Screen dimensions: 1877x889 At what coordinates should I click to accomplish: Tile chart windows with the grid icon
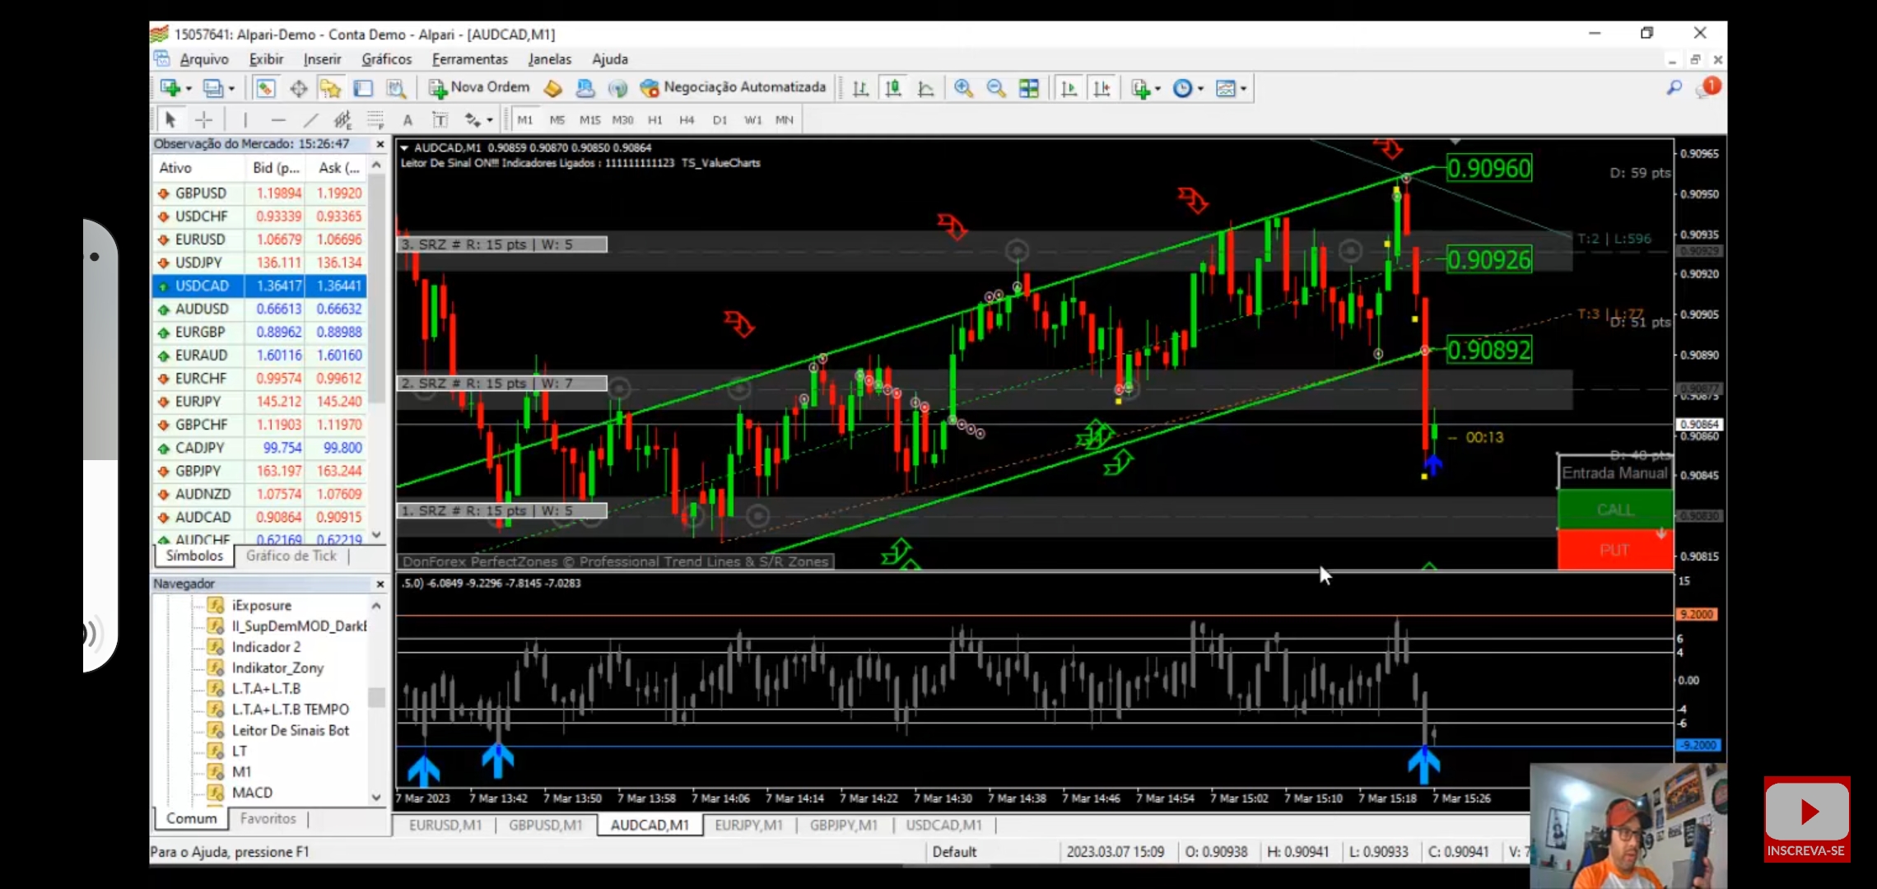point(1029,88)
